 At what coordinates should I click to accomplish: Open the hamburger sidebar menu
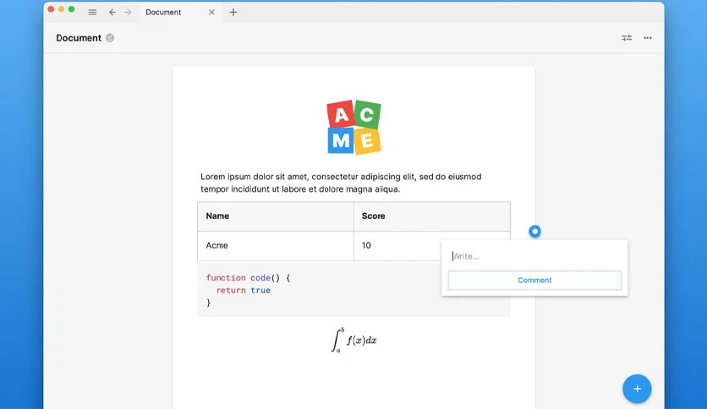pyautogui.click(x=92, y=12)
